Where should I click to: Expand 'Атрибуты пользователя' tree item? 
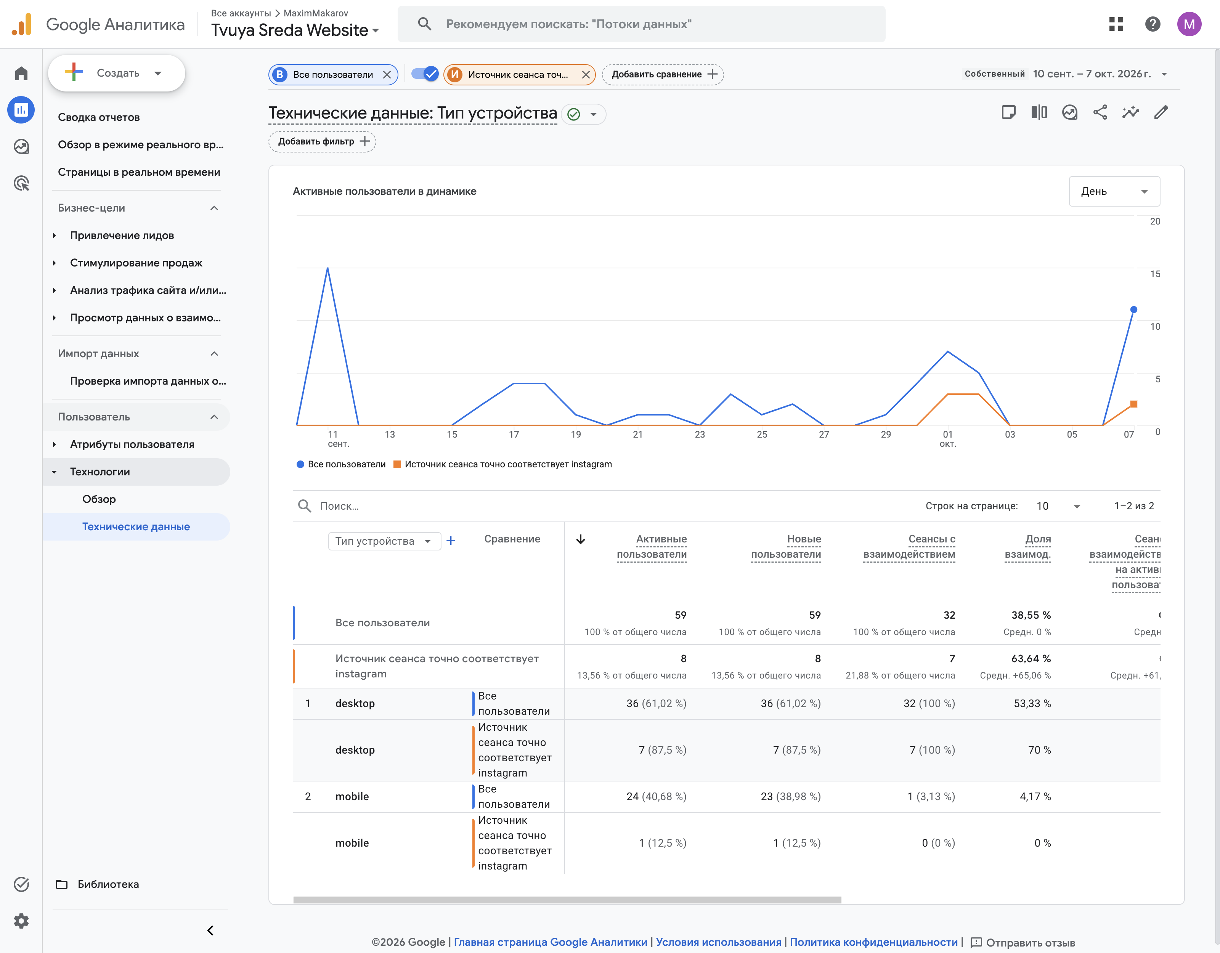[x=54, y=444]
